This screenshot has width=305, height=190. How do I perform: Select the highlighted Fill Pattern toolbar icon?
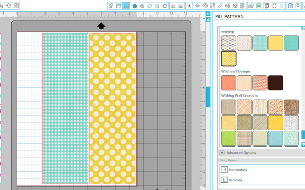point(126,6)
